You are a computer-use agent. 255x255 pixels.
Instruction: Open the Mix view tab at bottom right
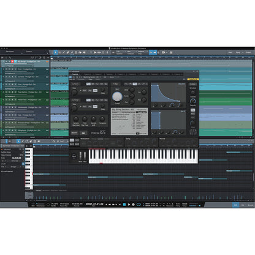pos(243,205)
